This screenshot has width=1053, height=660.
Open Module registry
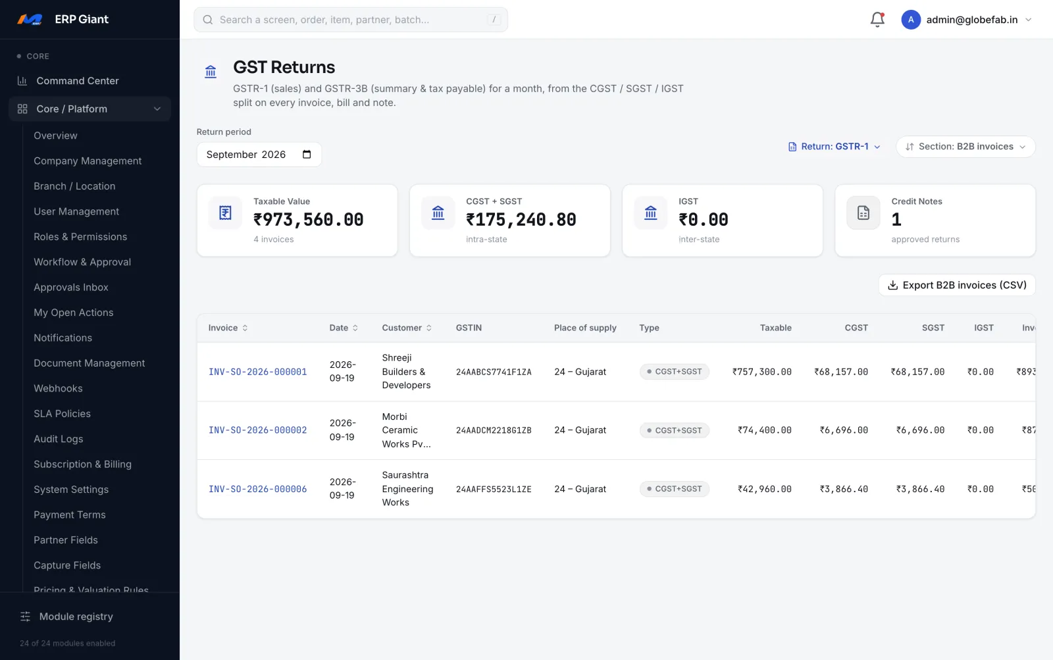[x=76, y=617]
